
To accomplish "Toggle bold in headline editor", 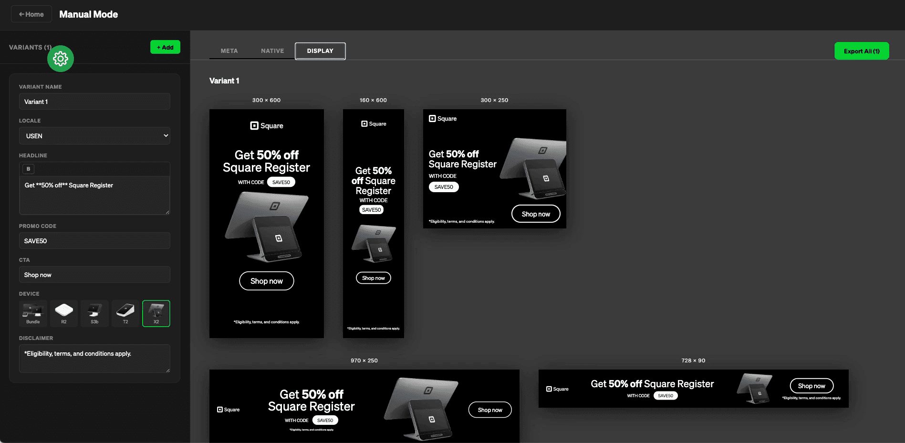I will pyautogui.click(x=28, y=169).
